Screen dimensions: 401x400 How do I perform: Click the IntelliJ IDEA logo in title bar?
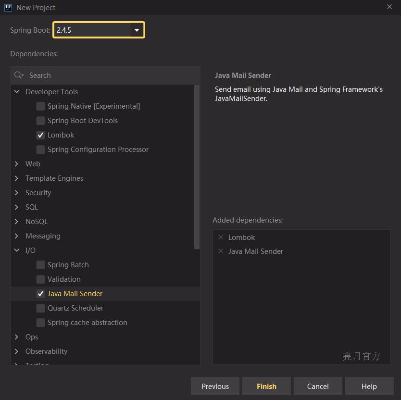tap(8, 8)
